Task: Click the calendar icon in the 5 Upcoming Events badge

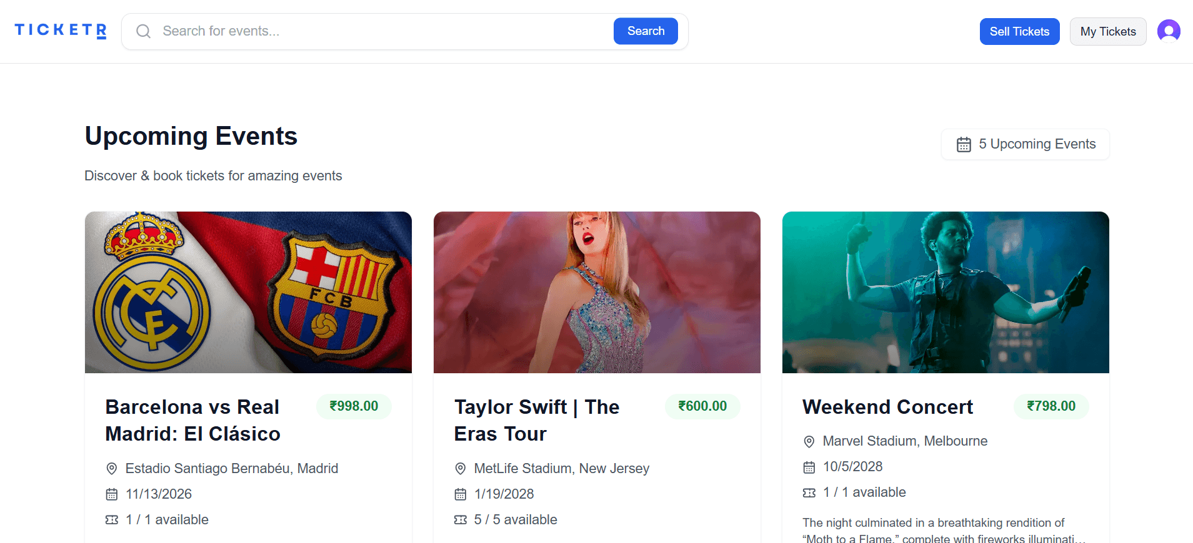Action: click(x=962, y=144)
